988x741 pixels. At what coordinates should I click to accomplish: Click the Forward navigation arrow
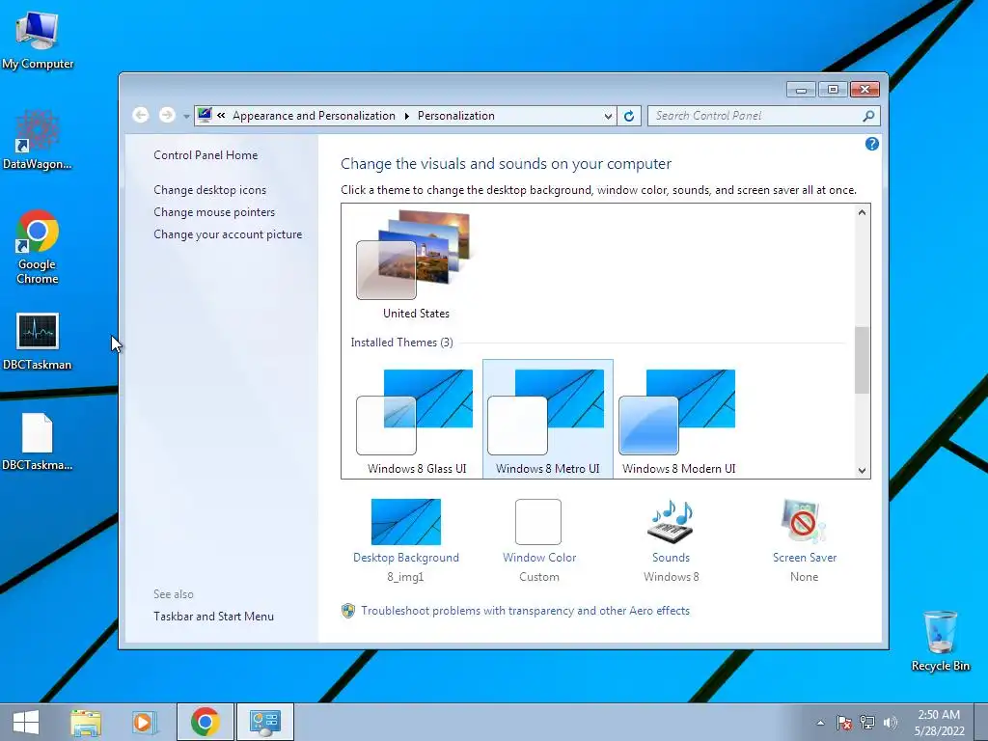coord(167,115)
